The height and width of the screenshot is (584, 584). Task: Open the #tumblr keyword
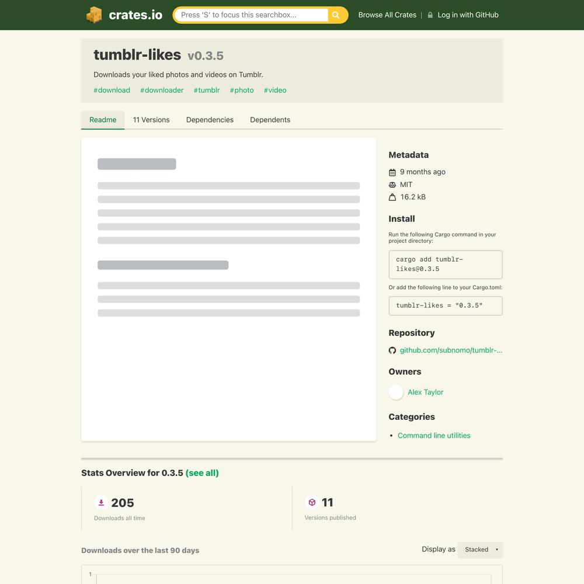click(x=207, y=90)
